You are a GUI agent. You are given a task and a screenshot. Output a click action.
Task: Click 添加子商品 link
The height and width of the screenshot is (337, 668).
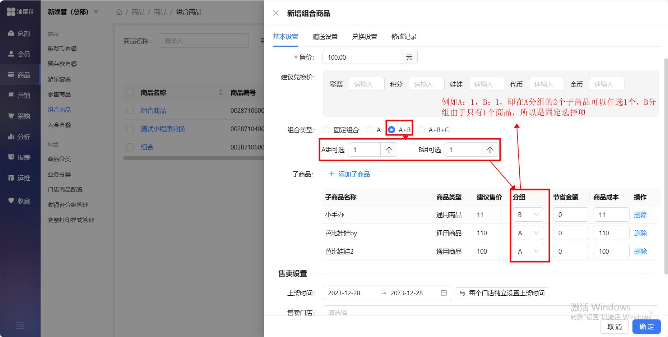(x=349, y=174)
